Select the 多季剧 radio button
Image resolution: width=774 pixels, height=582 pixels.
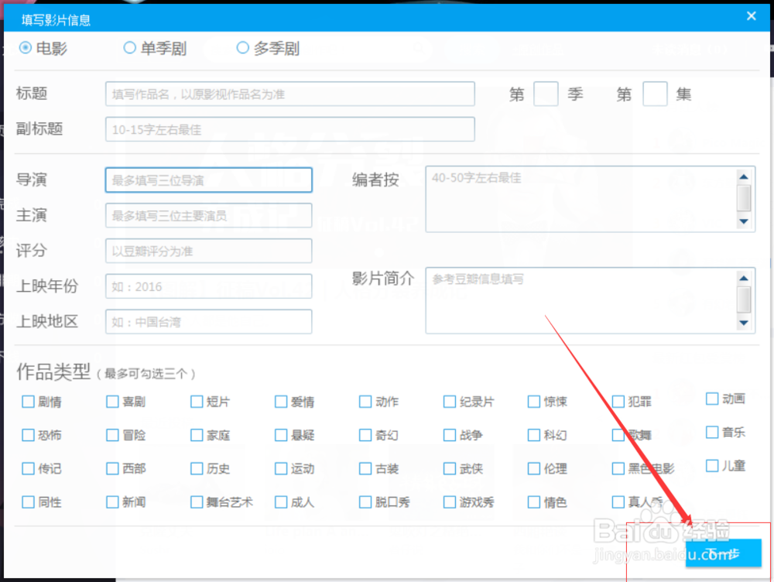(242, 47)
